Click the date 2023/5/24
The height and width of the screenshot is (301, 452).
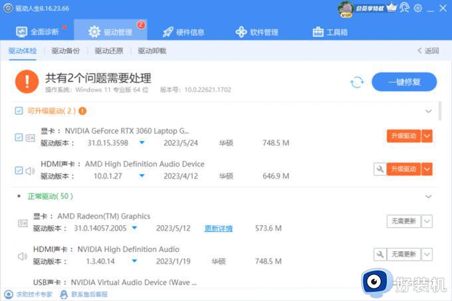point(181,143)
